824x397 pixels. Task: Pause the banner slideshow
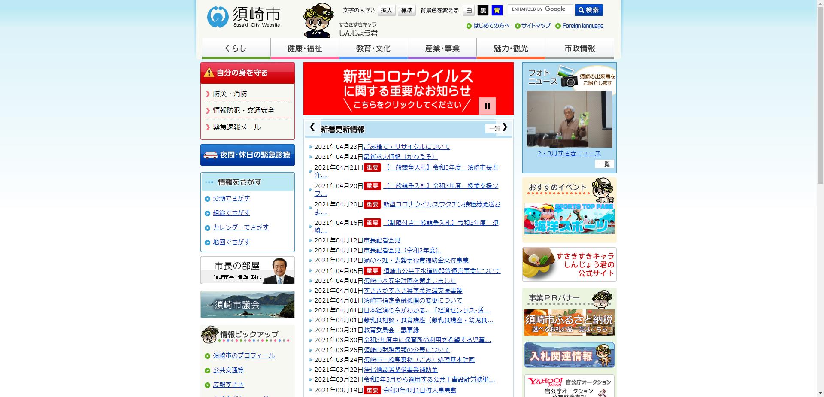tap(487, 106)
